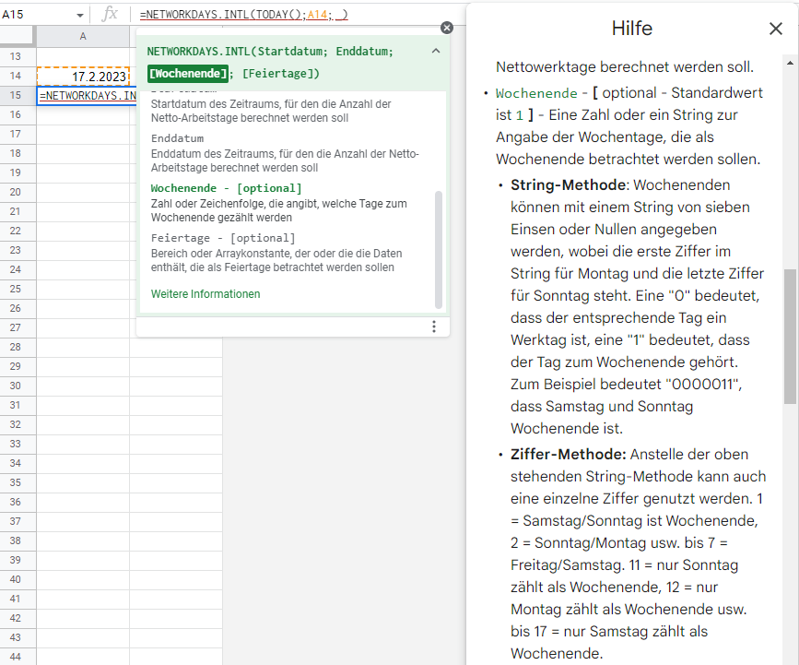Click cell A15 with NETWORKDAYS formula
This screenshot has height=665, width=799.
coord(87,95)
